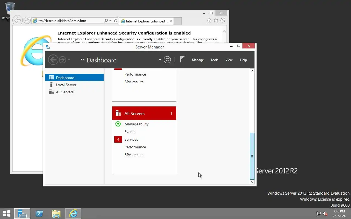Open the Help menu
351x219 pixels.
coord(244,60)
